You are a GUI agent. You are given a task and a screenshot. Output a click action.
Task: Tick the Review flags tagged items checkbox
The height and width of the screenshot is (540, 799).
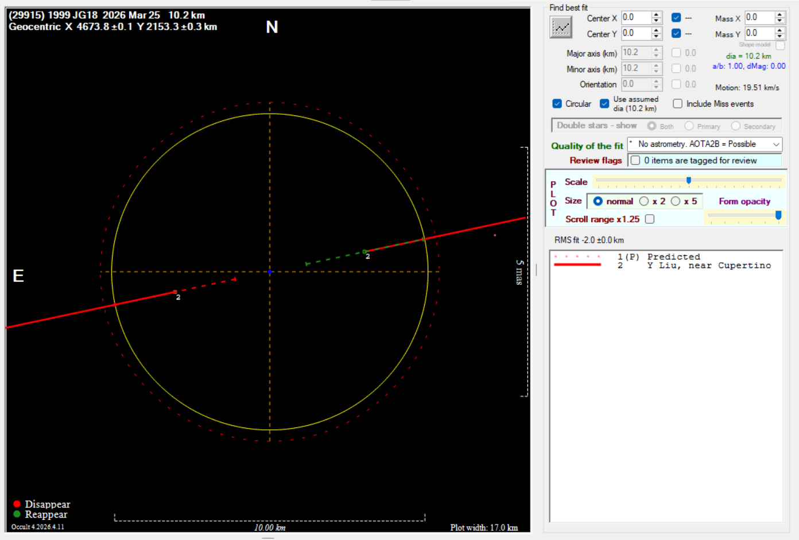[x=635, y=161]
